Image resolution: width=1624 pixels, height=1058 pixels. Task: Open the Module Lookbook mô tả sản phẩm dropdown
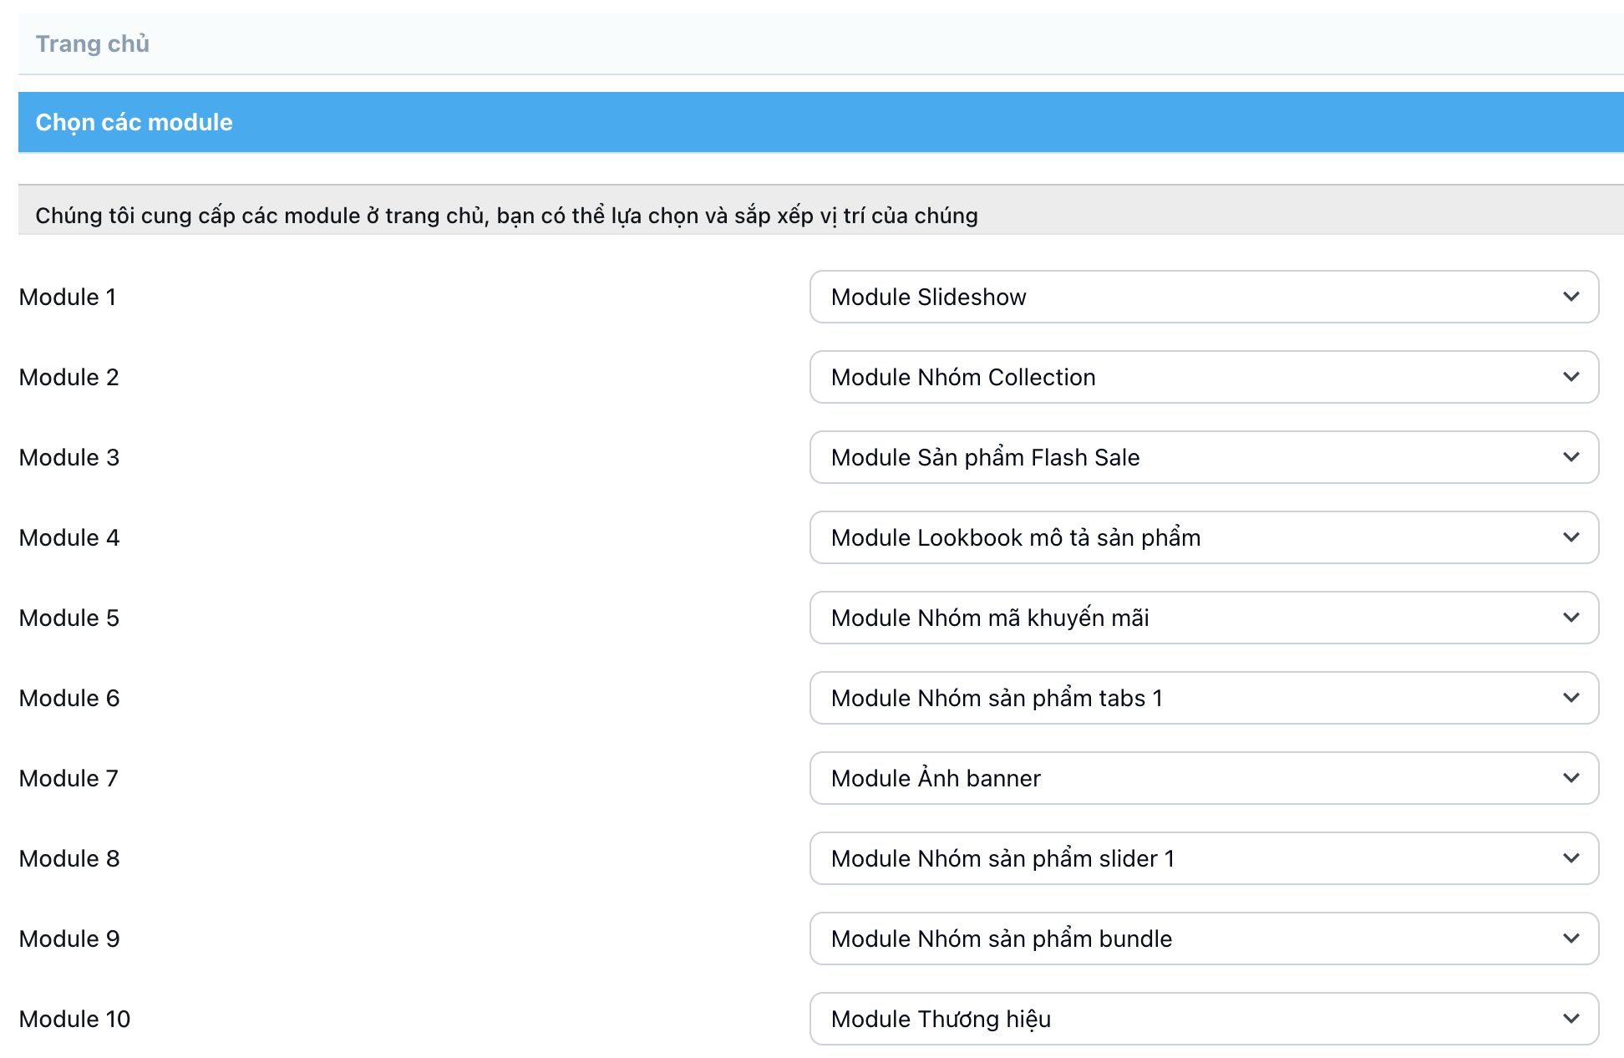pyautogui.click(x=1203, y=537)
